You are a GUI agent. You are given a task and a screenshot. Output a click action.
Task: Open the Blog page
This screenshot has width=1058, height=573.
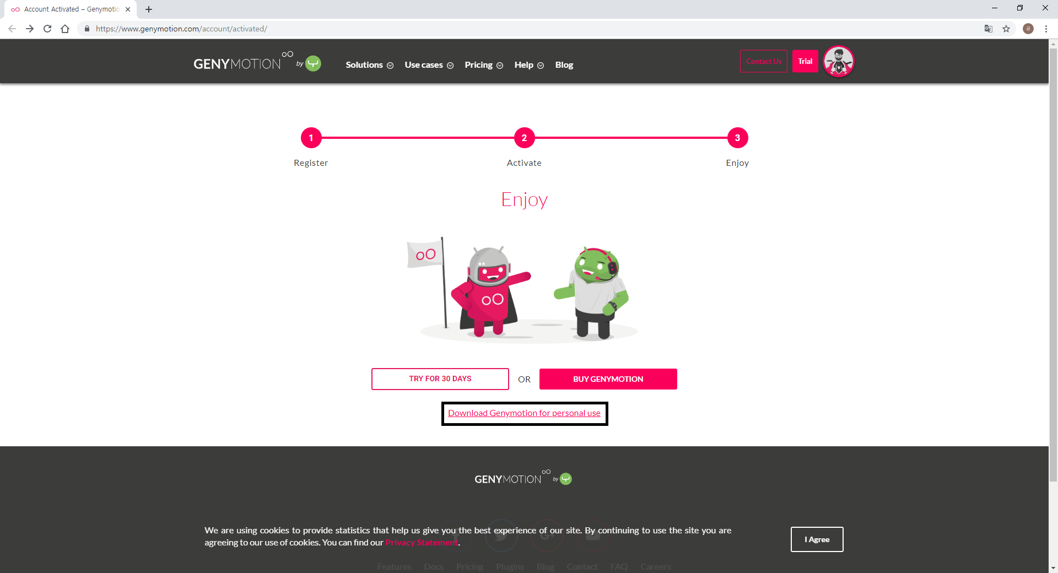(x=564, y=65)
